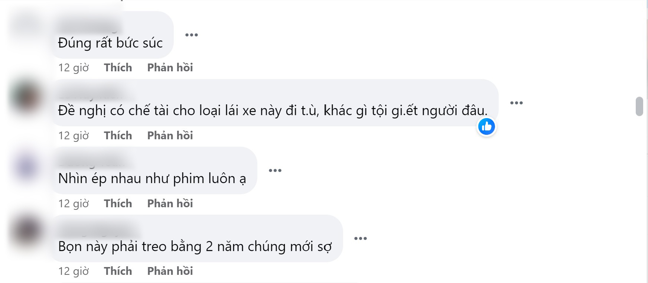Open more options for "Nhìn ép nhau" comment
Image resolution: width=648 pixels, height=283 pixels.
(x=275, y=170)
